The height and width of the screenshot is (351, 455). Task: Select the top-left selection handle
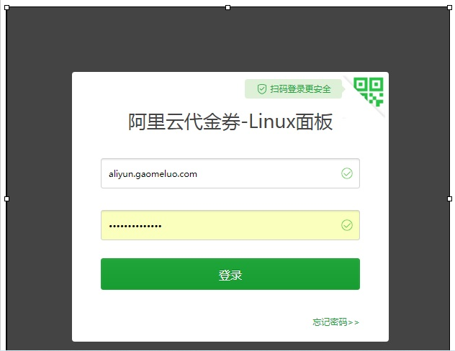pyautogui.click(x=7, y=7)
